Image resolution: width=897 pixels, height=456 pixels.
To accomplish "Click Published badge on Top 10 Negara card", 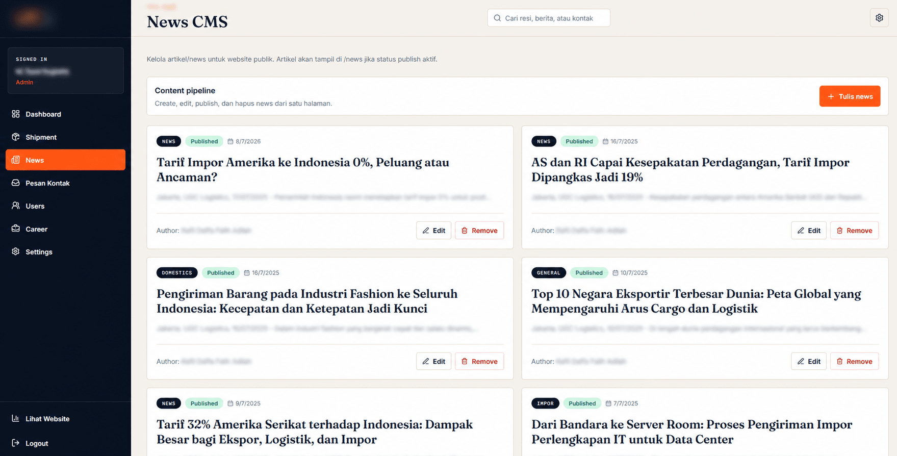I will (x=589, y=273).
